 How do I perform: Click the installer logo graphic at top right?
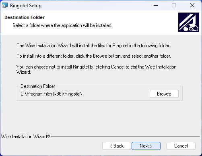pyautogui.click(x=189, y=22)
